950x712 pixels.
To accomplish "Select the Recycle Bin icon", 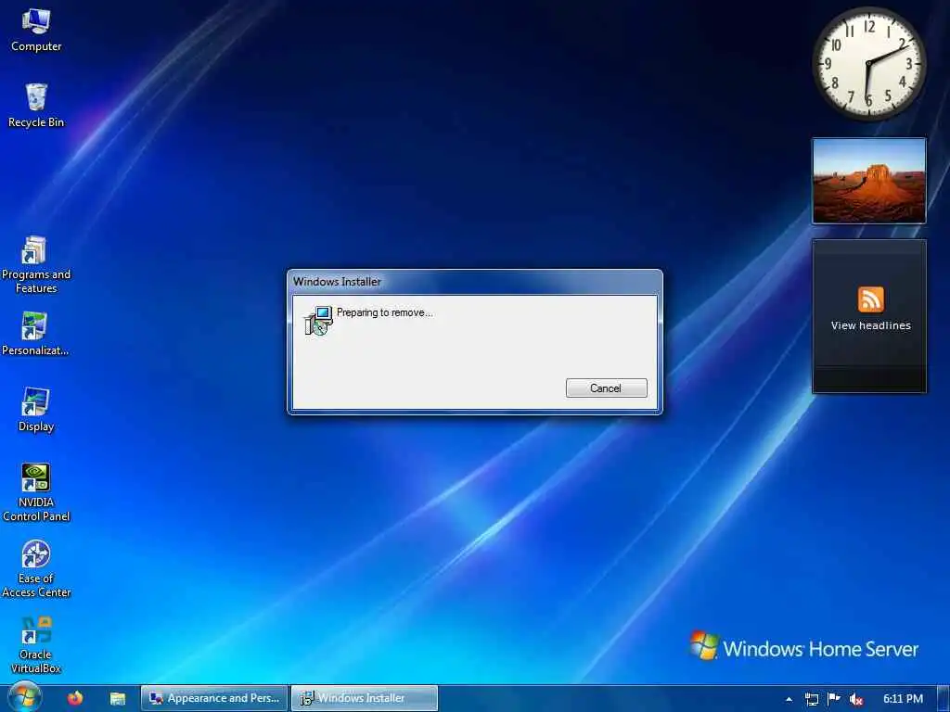I will click(36, 106).
